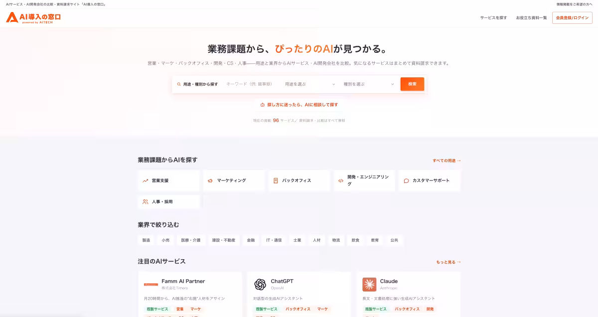Select the 営業支援 category card

168,181
